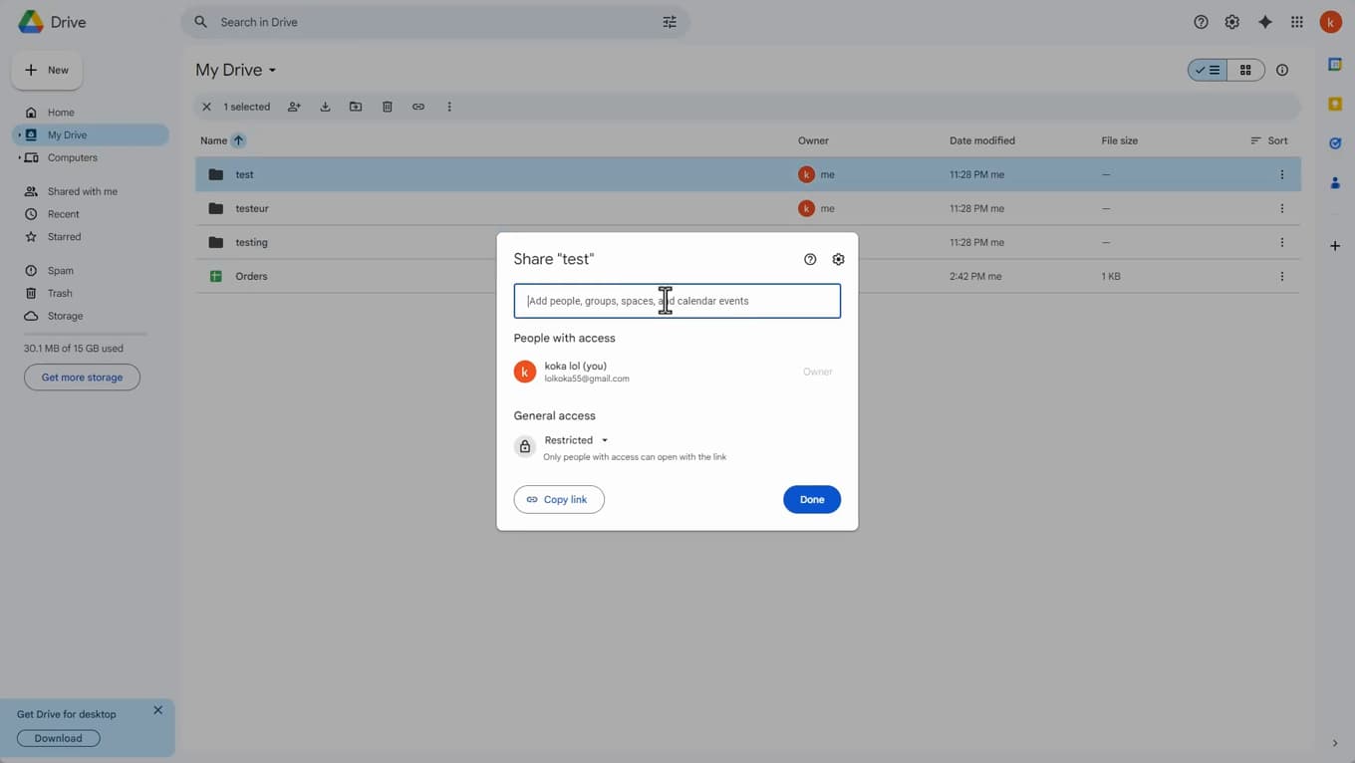
Task: Sort by Name column header
Action: click(x=213, y=140)
